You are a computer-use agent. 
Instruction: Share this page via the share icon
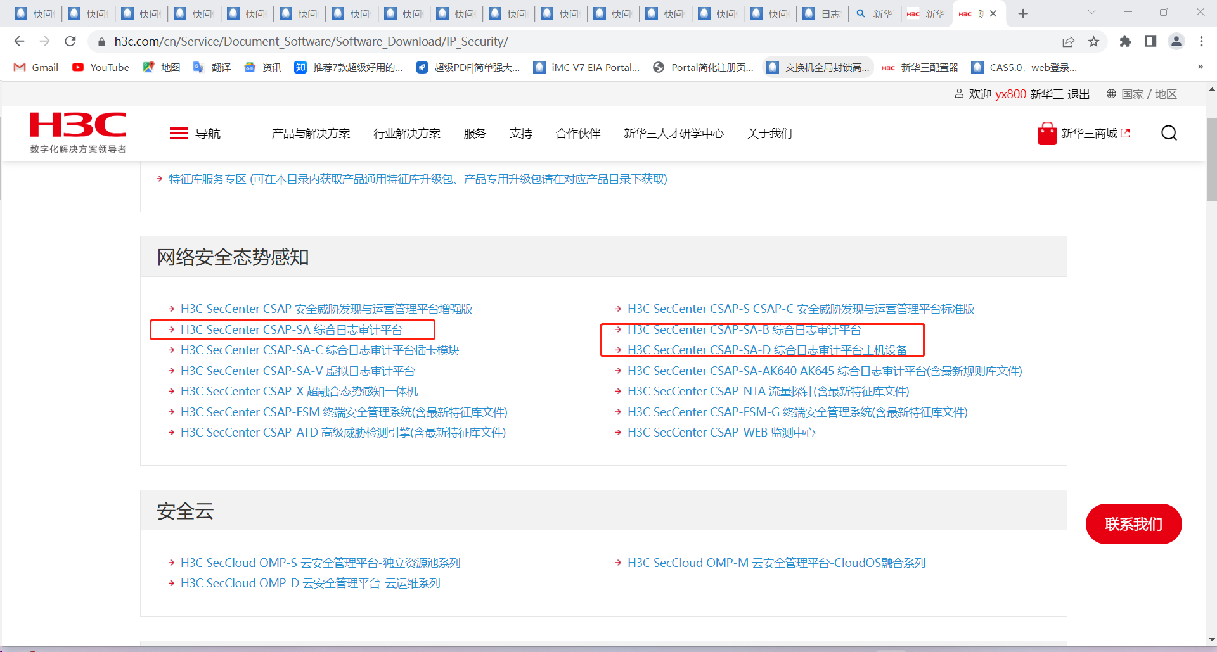click(1068, 41)
